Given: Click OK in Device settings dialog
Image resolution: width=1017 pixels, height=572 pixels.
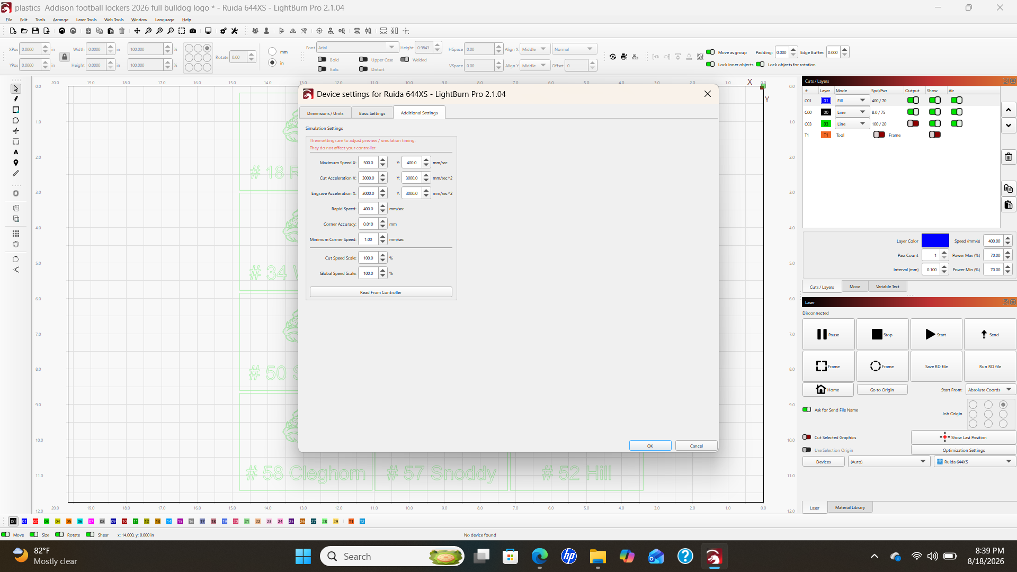Looking at the screenshot, I should pos(650,446).
